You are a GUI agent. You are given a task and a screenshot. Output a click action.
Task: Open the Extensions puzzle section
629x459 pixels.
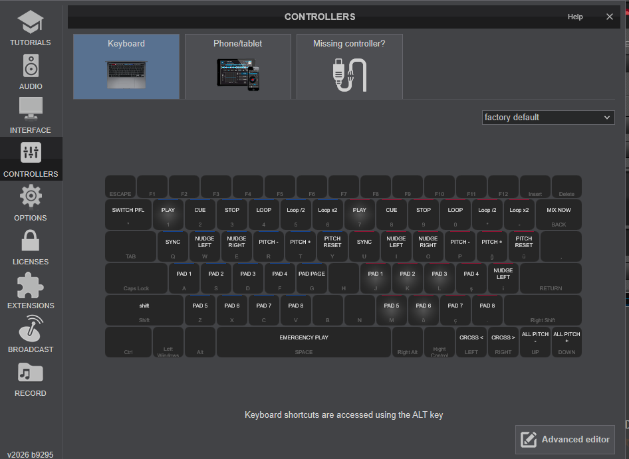click(31, 291)
